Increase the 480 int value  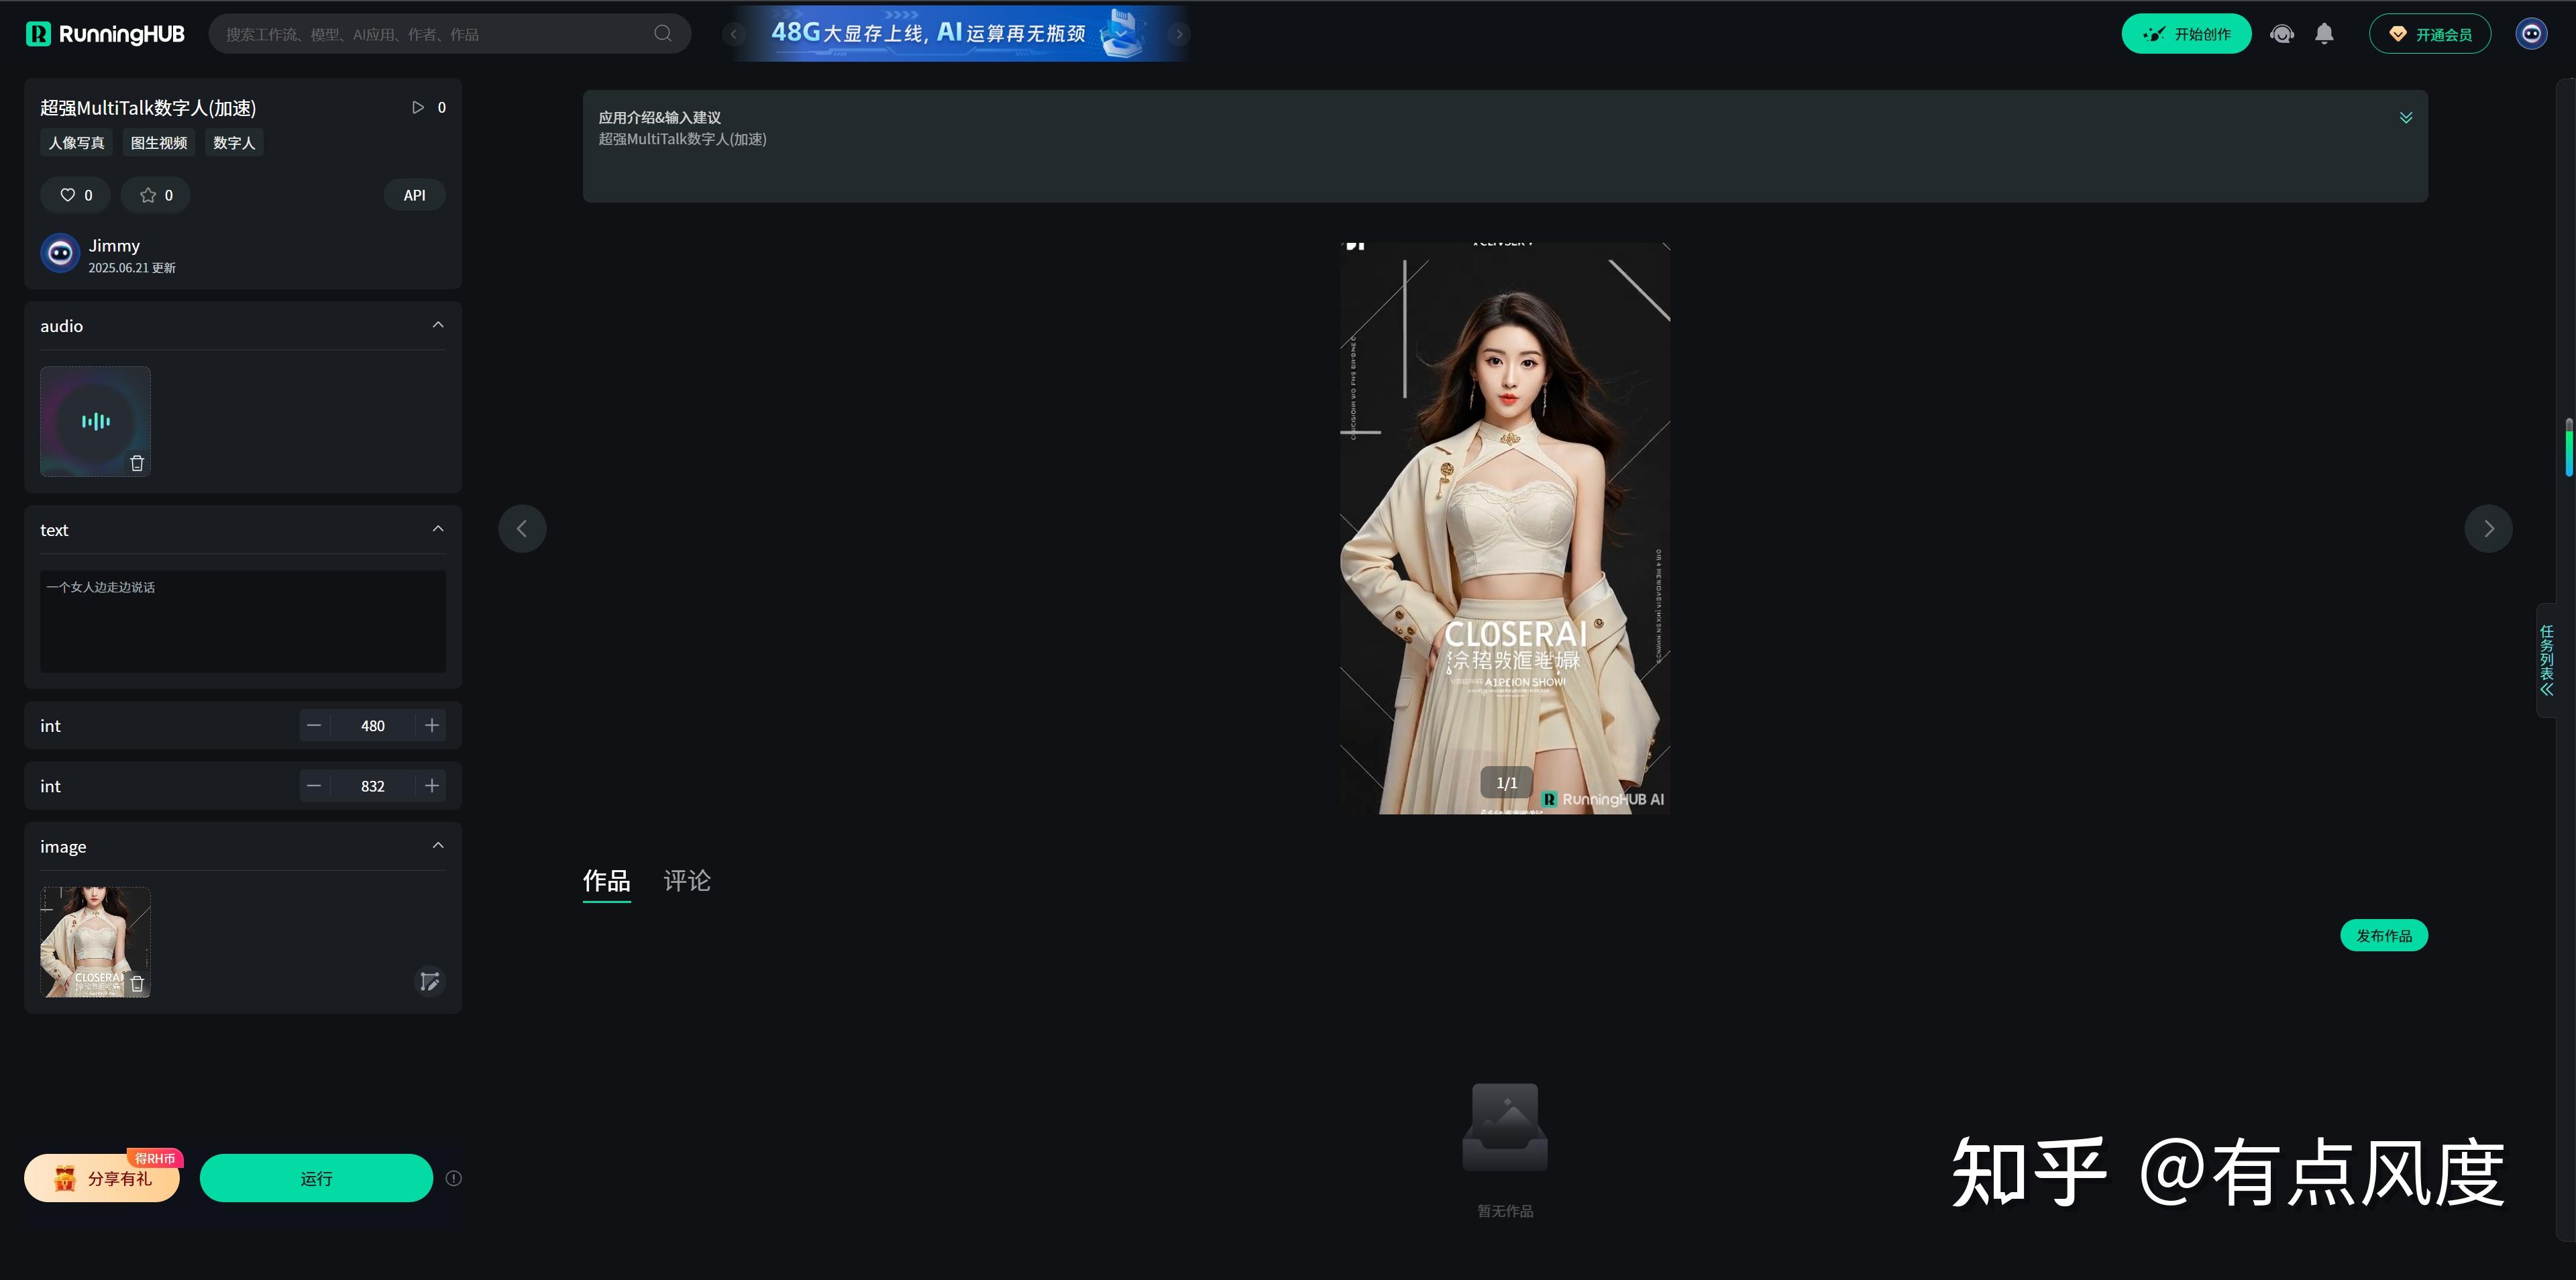coord(432,726)
